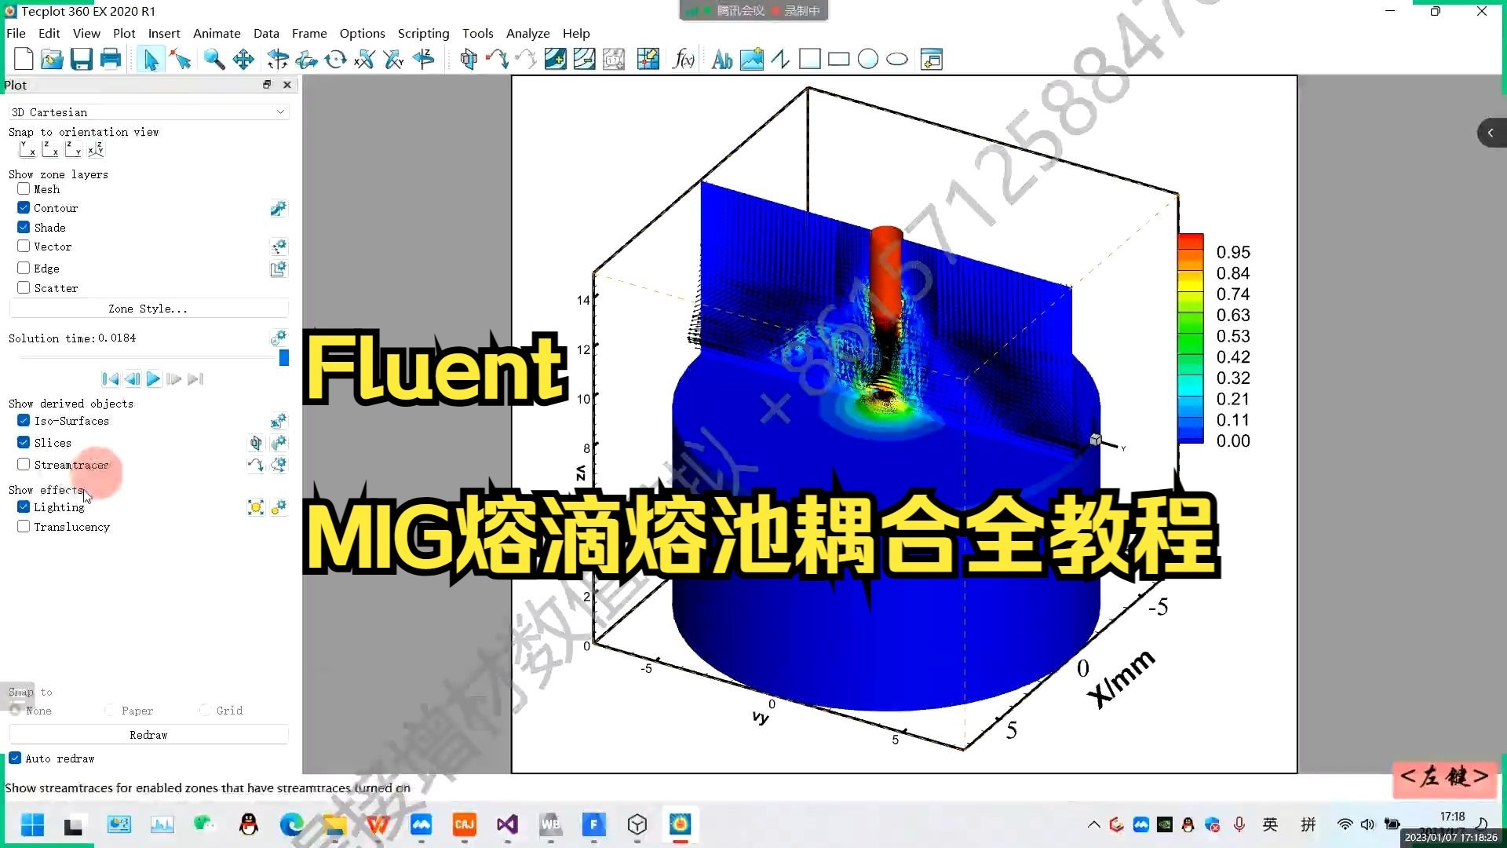Open the Animate menu
This screenshot has width=1507, height=848.
(217, 33)
